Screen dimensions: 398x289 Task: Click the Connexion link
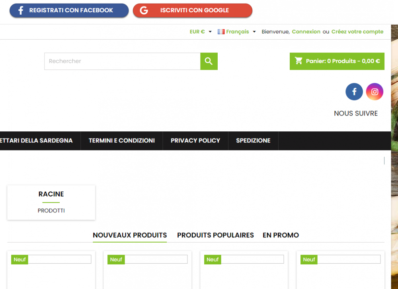(x=306, y=31)
